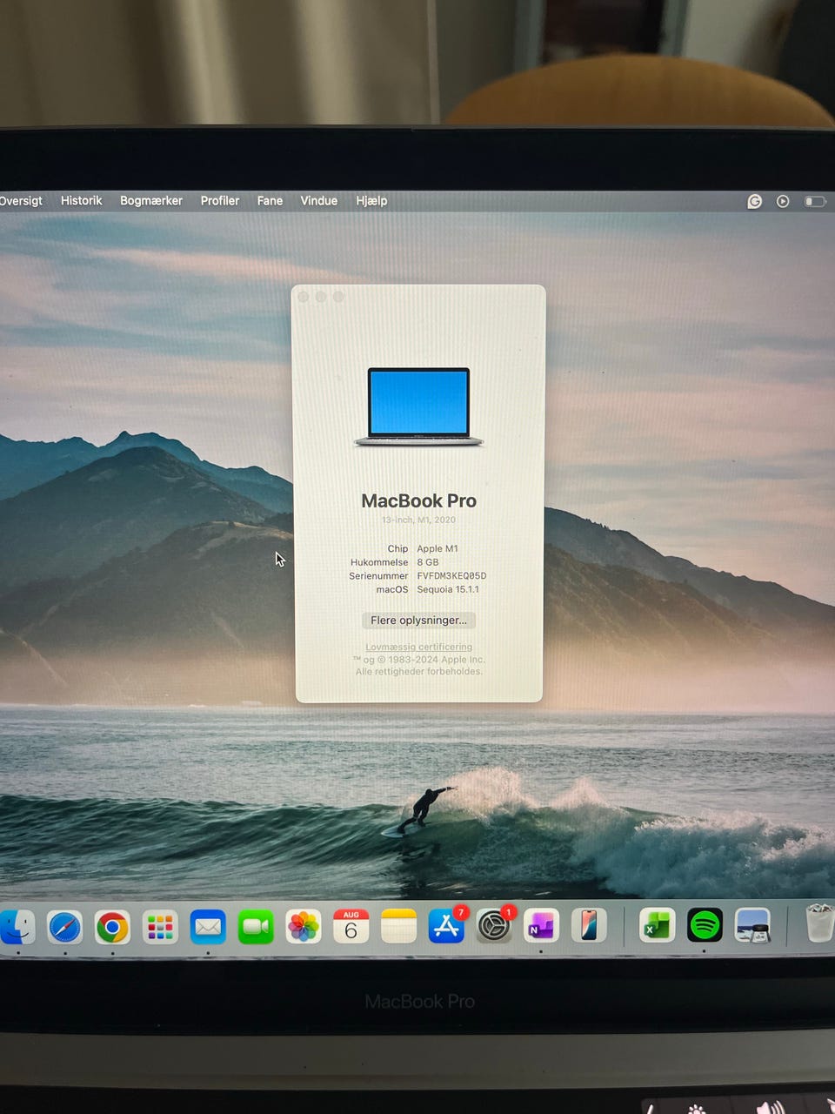Open Calendar showing AUG 6

pyautogui.click(x=351, y=927)
